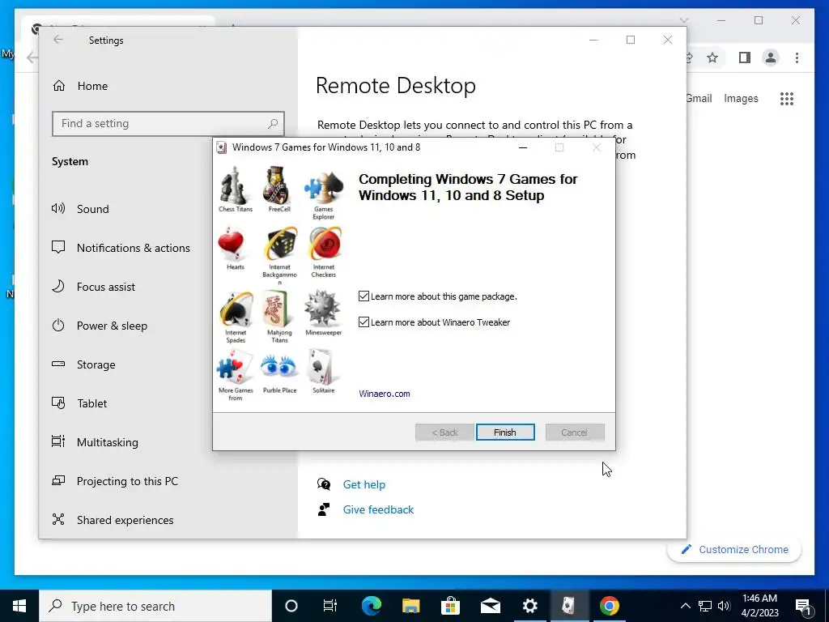Screen dimensions: 829x622
Task: Switch to Settings gear on taskbar
Action: pyautogui.click(x=529, y=606)
